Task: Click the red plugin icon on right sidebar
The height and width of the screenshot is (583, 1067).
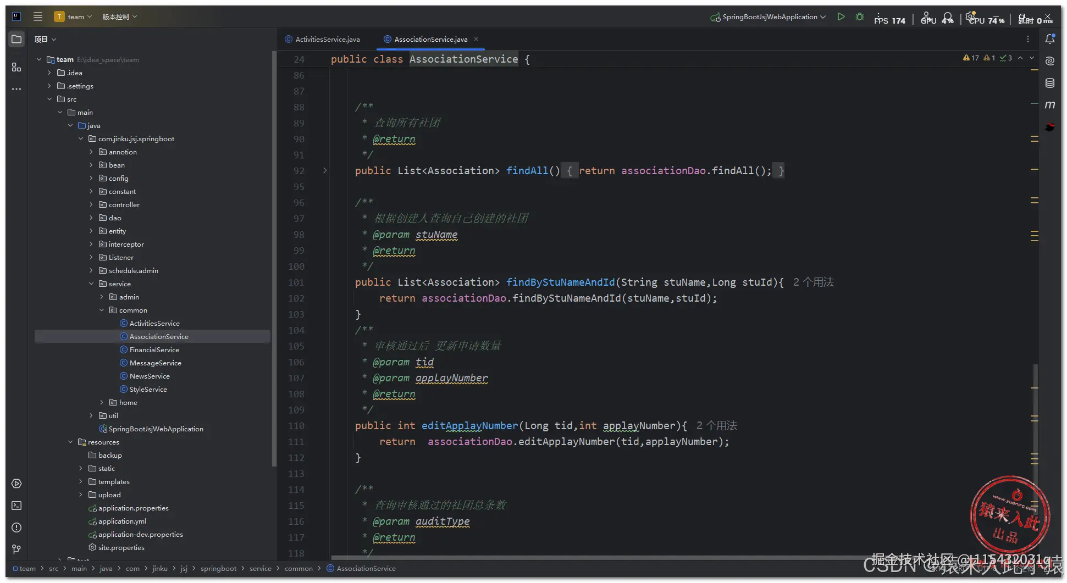Action: pos(1050,127)
